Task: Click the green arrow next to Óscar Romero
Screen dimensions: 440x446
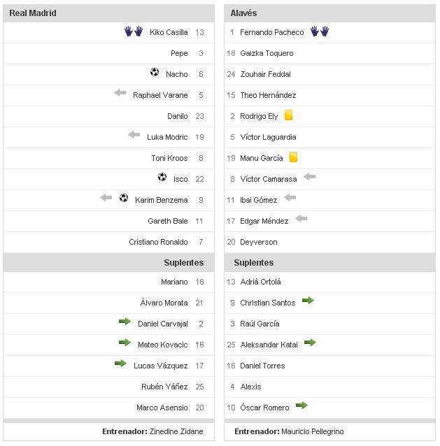Action: pyautogui.click(x=301, y=405)
